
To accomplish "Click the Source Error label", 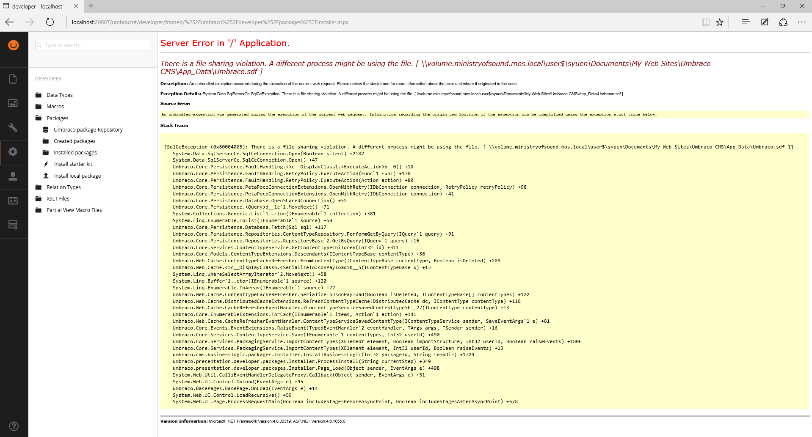I will (175, 104).
